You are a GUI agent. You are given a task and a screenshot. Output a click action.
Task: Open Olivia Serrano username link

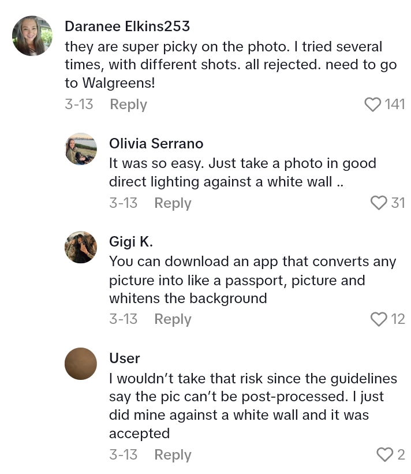pyautogui.click(x=156, y=143)
